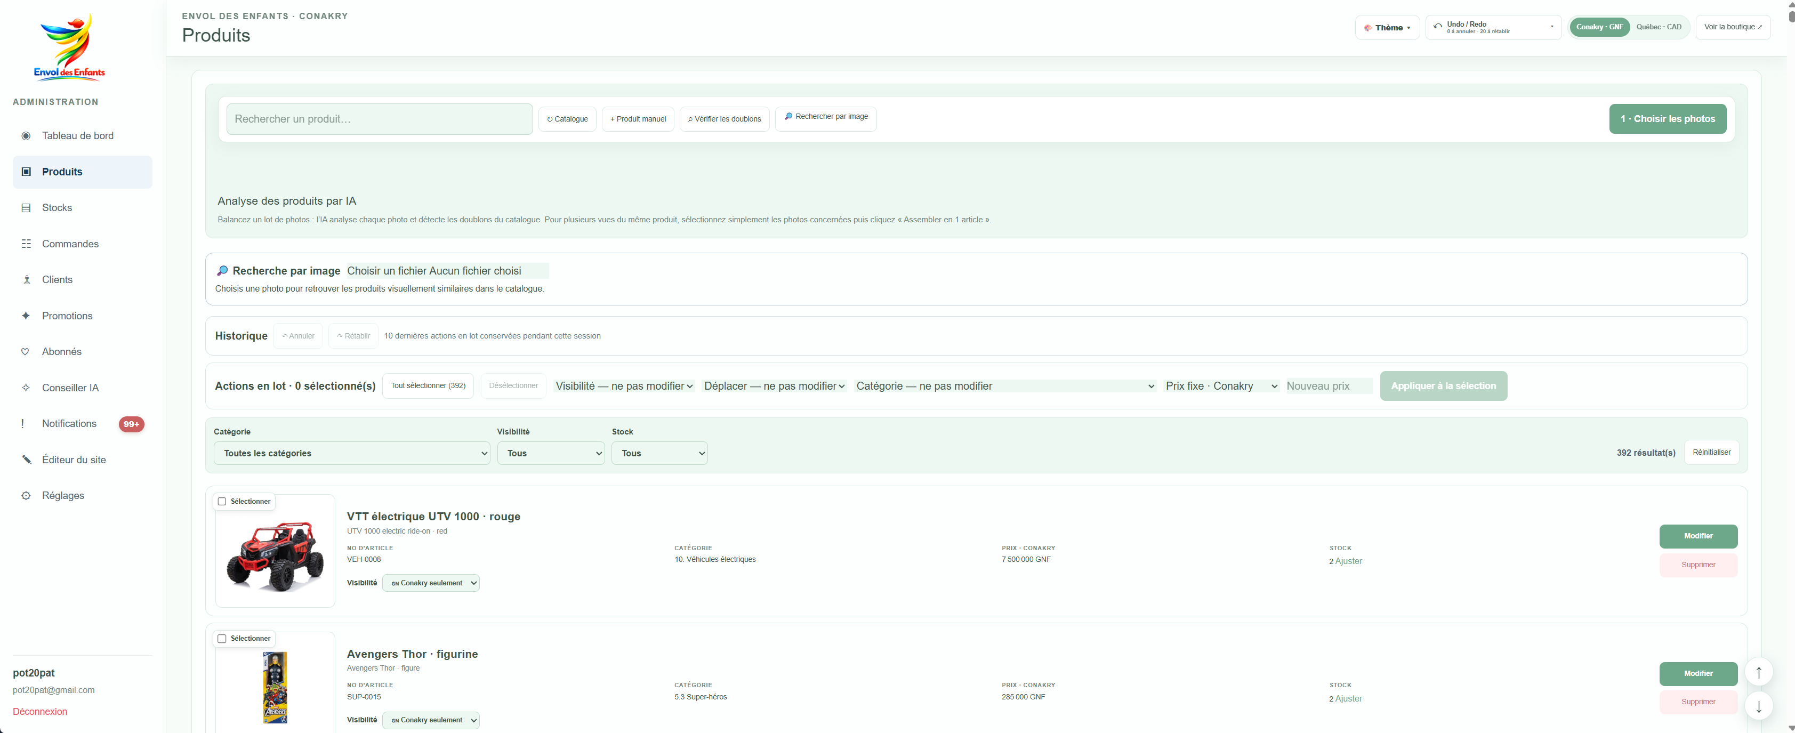The height and width of the screenshot is (733, 1795).
Task: Click 1 · Choisir les photos button
Action: (x=1668, y=118)
